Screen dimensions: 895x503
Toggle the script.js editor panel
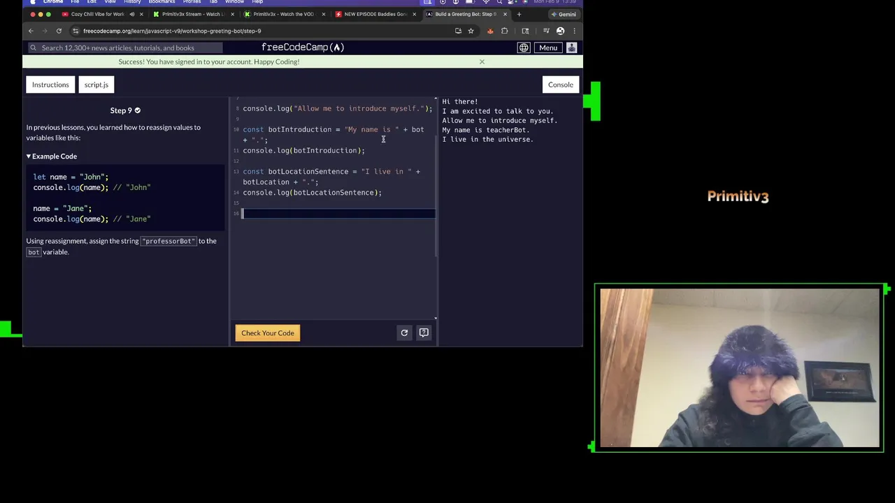(x=96, y=85)
